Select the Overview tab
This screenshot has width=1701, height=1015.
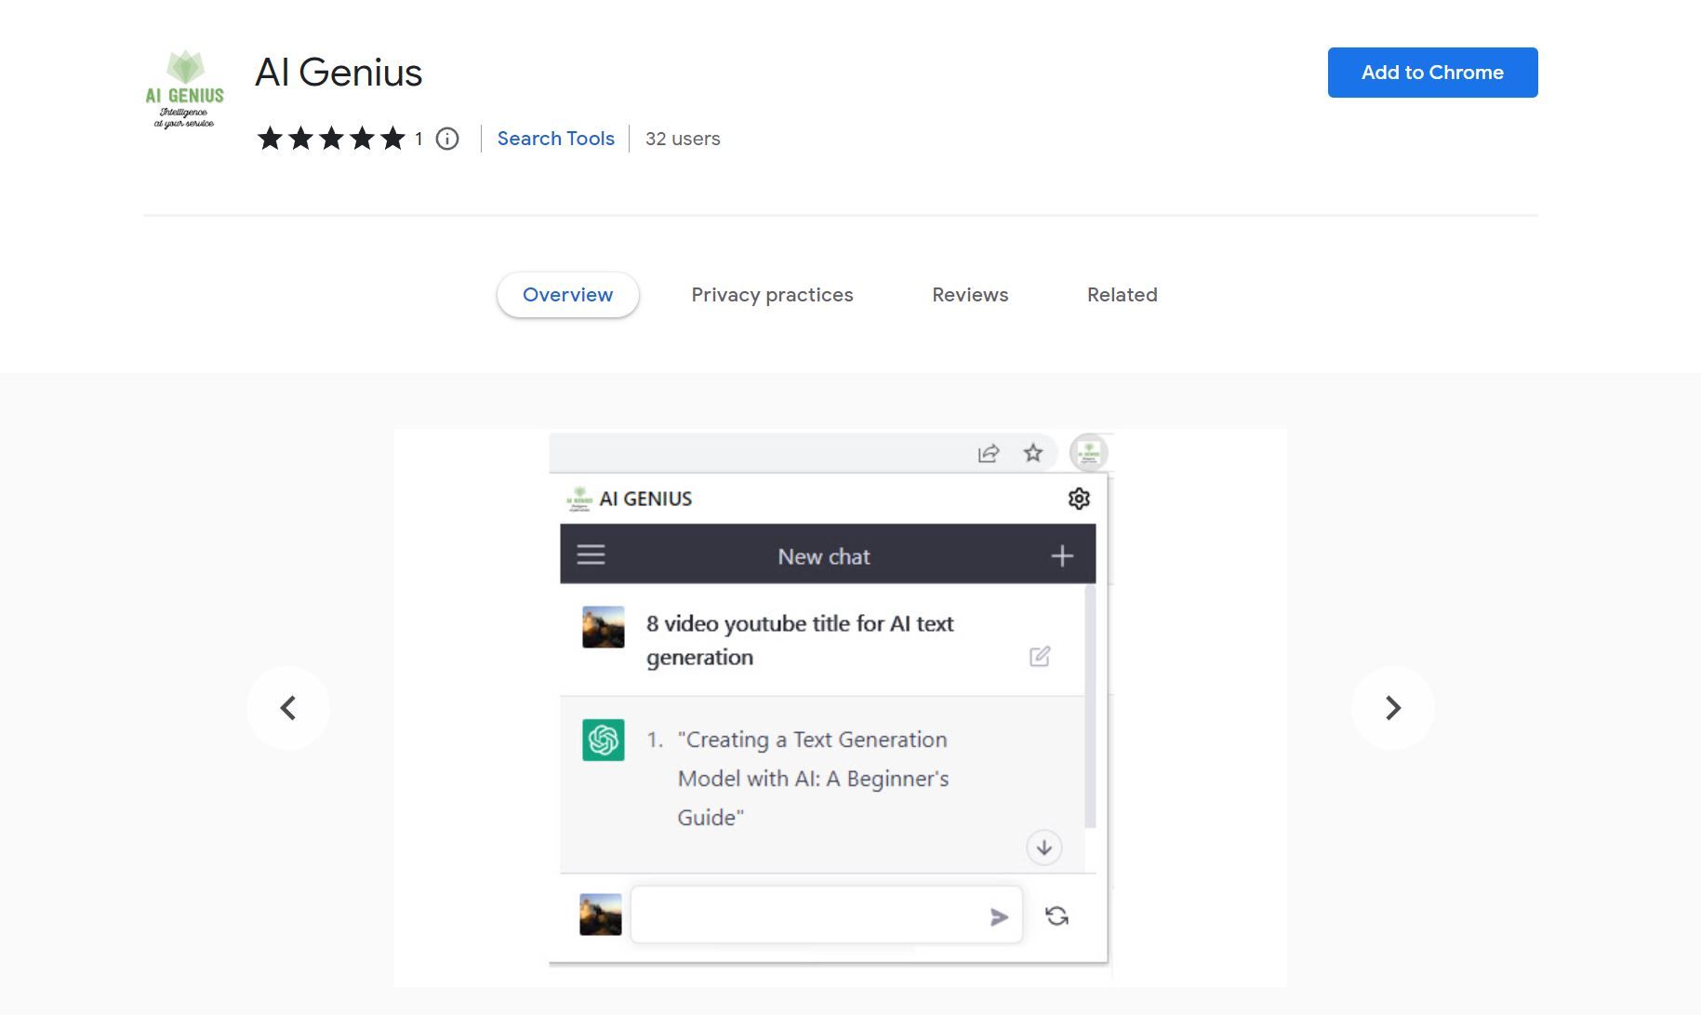coord(567,295)
